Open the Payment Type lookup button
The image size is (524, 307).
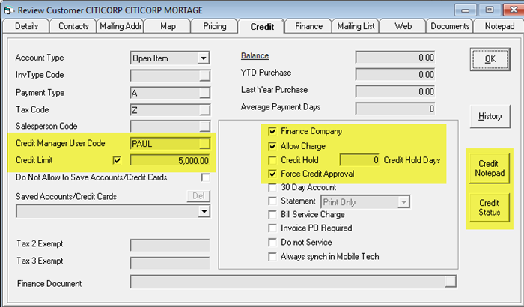204,93
